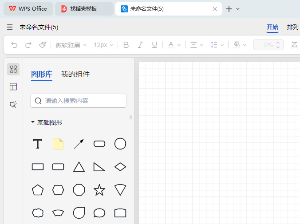The image size is (300, 224).
Task: Select the rounded-top rectangle shape
Action: (120, 213)
